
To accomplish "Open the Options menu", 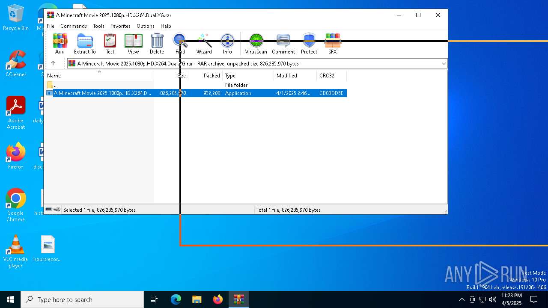I will tap(146, 26).
